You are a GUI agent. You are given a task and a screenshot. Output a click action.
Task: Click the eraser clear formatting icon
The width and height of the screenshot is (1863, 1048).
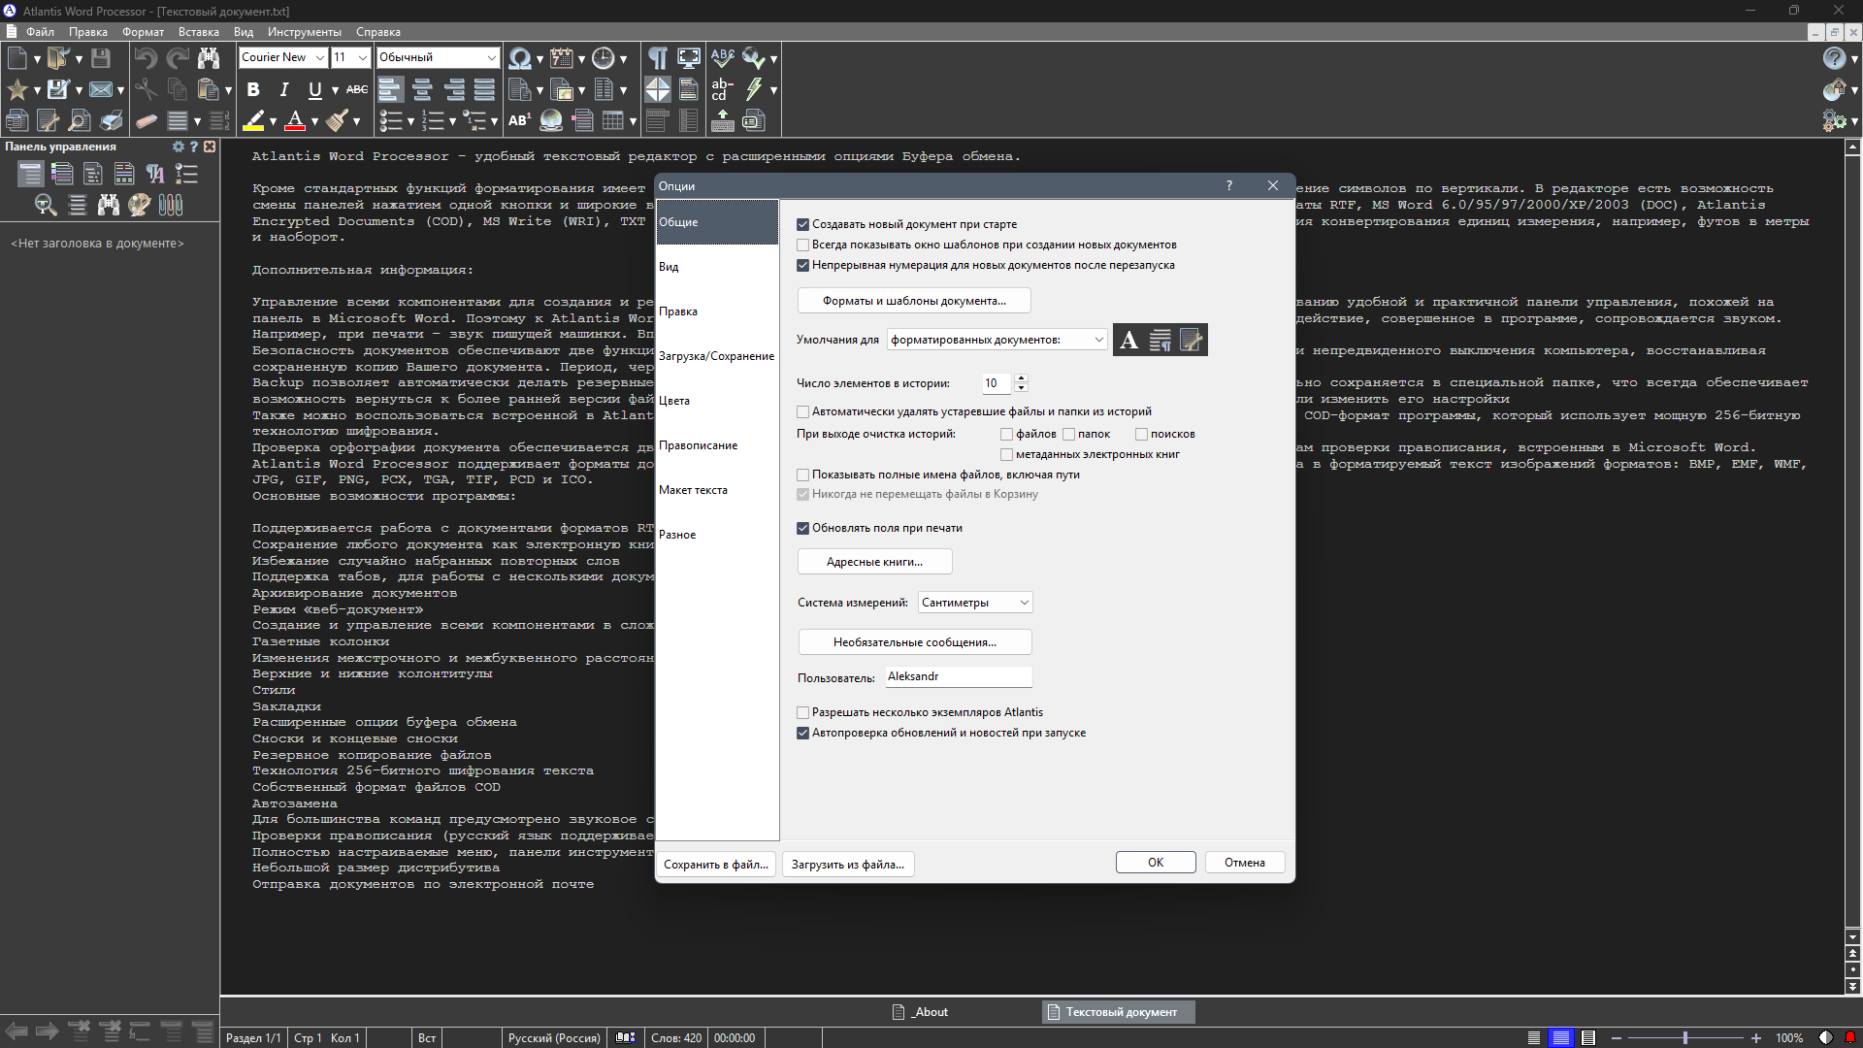point(146,121)
